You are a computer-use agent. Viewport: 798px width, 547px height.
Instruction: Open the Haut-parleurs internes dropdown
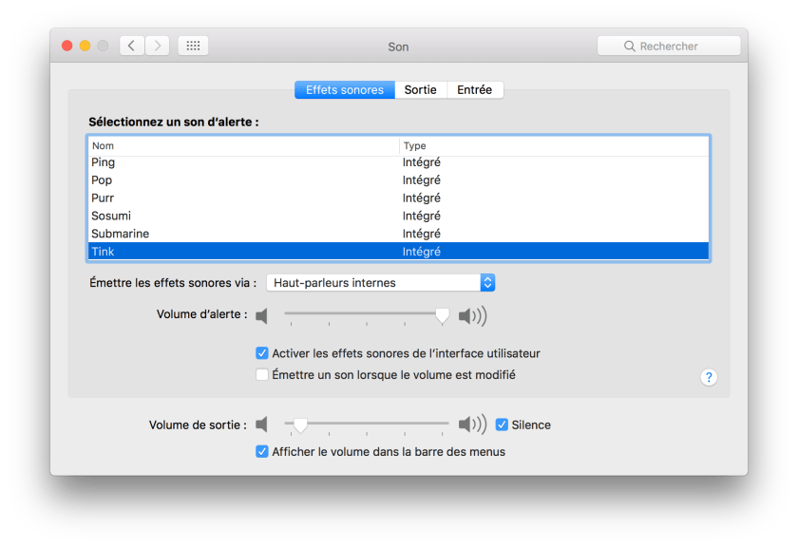(380, 282)
